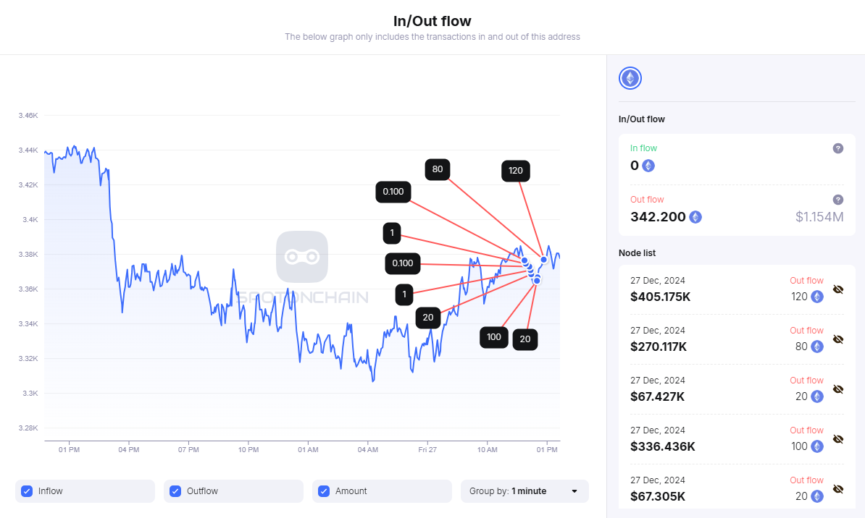Image resolution: width=865 pixels, height=518 pixels.
Task: Click ETH icon beside 342.200 out flow
Action: coord(695,217)
